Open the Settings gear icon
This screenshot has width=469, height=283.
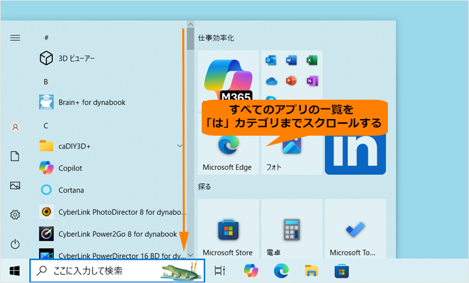[15, 215]
